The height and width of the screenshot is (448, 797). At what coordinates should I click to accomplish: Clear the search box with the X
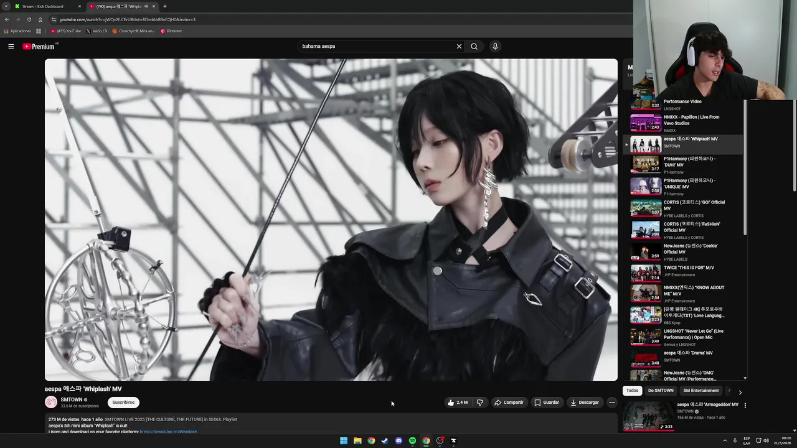(459, 46)
